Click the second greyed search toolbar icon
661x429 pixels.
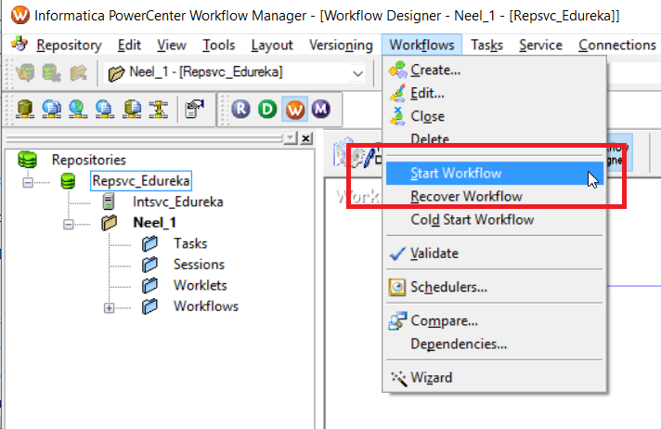[x=51, y=73]
